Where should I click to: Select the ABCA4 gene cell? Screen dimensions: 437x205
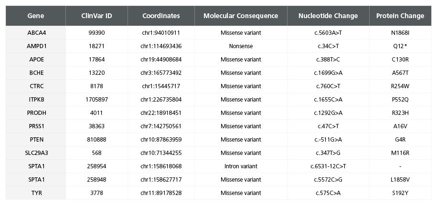tap(36, 33)
